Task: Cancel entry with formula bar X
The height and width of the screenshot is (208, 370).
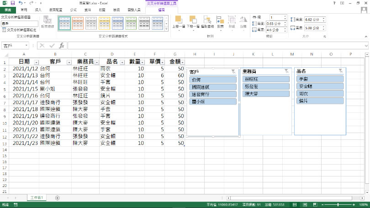Action: click(x=42, y=46)
